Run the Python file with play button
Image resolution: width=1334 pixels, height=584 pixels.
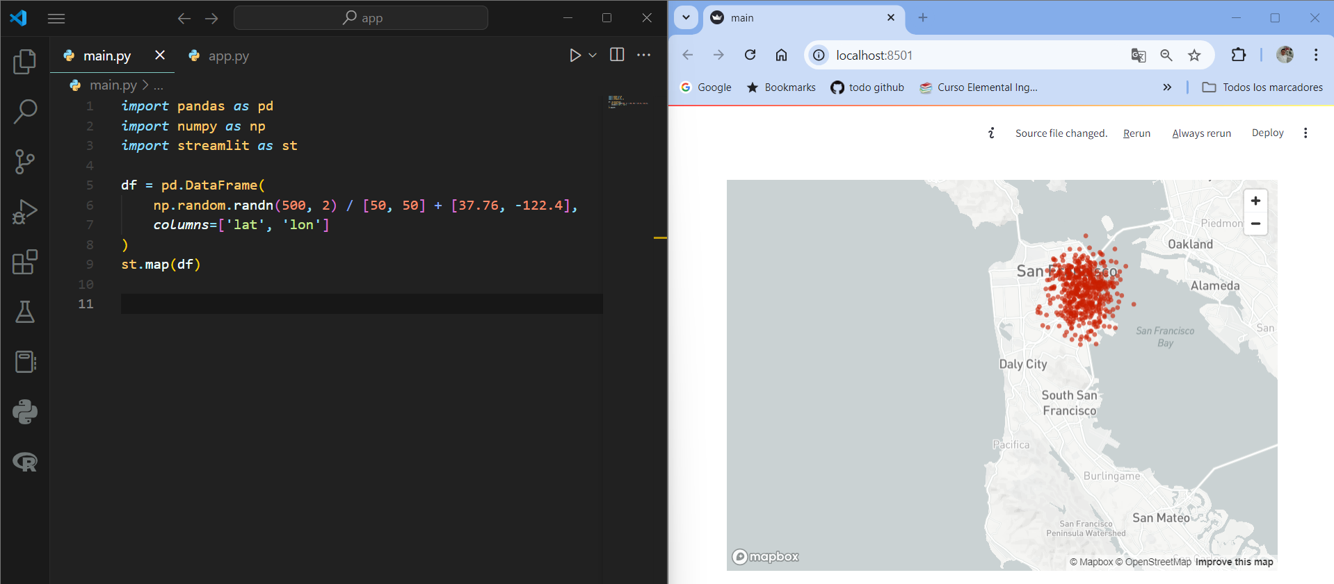(575, 55)
